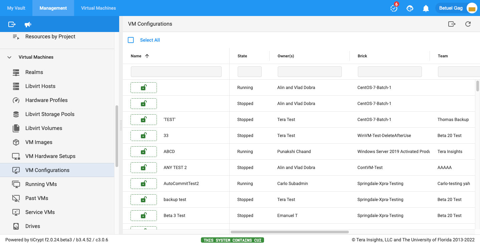The height and width of the screenshot is (245, 480).
Task: Open the Drives sidebar item
Action: pos(33,226)
